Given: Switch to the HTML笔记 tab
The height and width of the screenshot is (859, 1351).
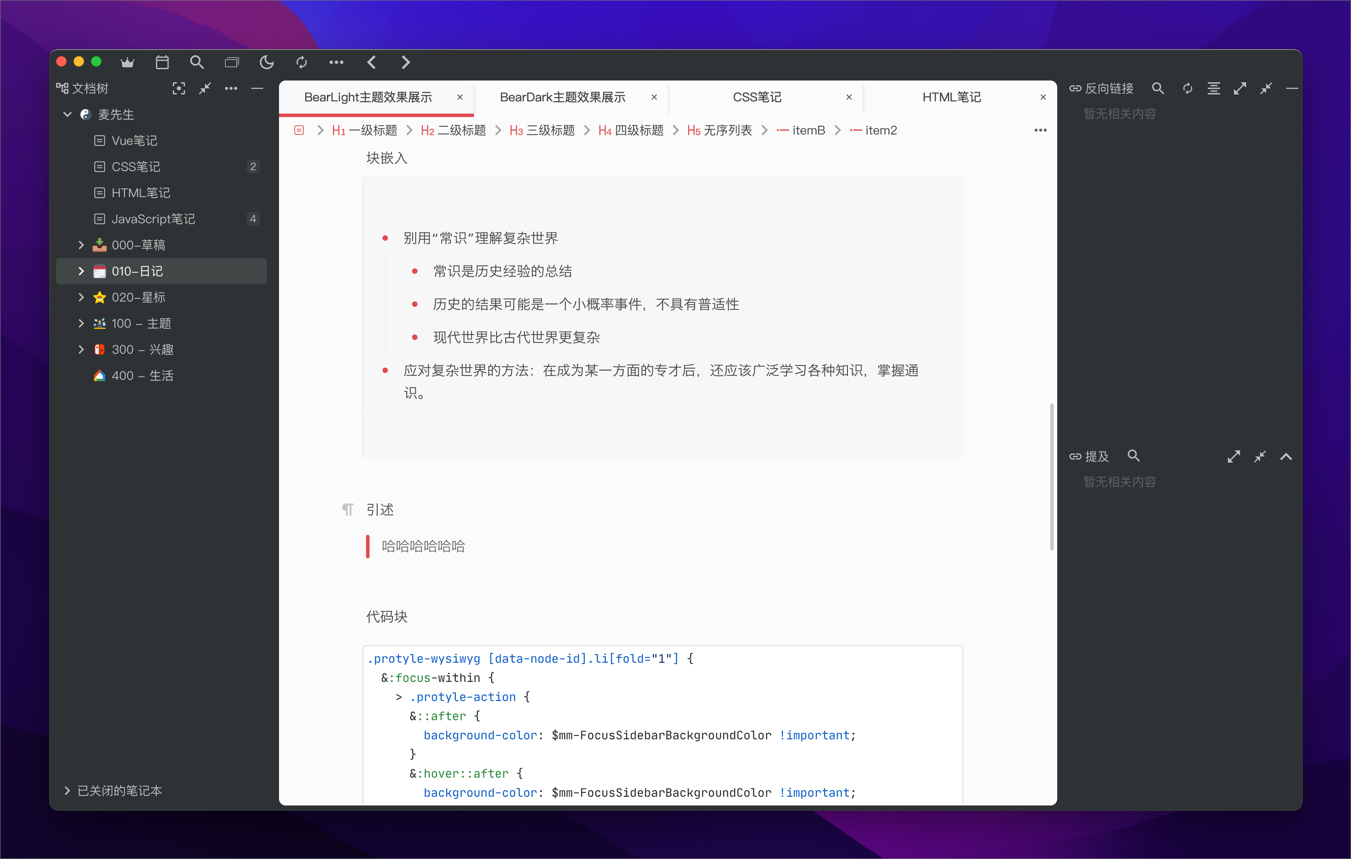Looking at the screenshot, I should 951,97.
